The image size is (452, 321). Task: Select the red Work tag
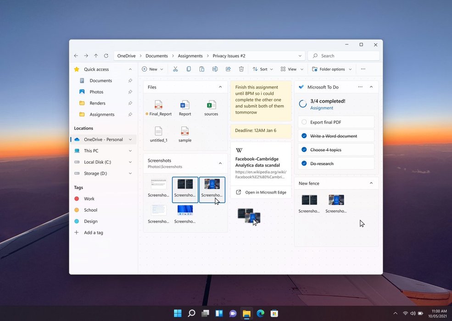(x=89, y=199)
